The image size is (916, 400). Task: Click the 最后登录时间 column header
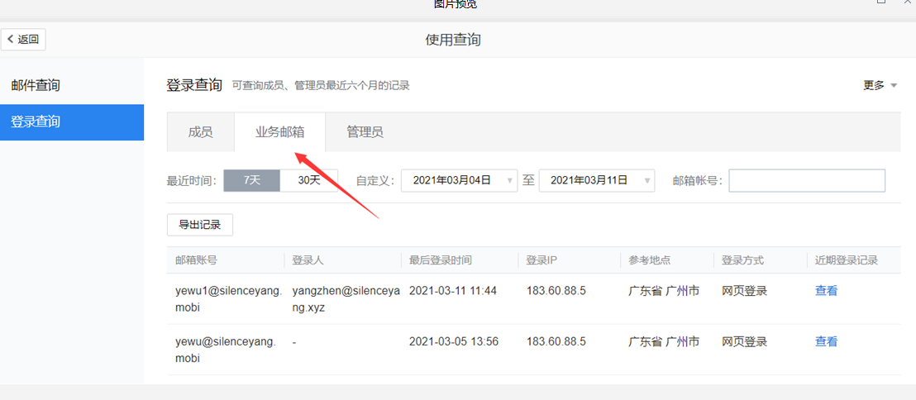pos(441,260)
